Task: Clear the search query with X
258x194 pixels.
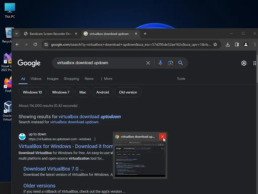Action: click(148, 63)
